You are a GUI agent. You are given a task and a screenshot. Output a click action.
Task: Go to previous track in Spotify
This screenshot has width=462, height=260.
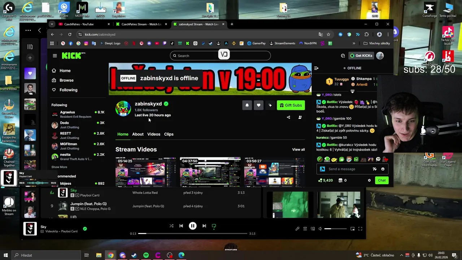pyautogui.click(x=181, y=226)
